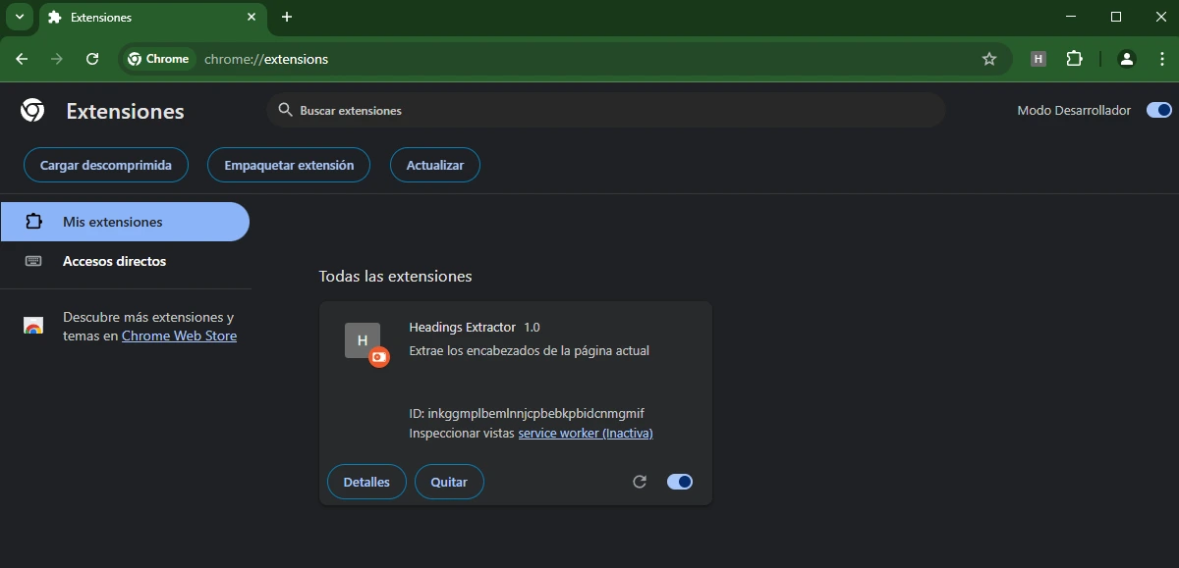Open the three-dot Chrome menu
Viewport: 1179px width, 568px height.
[1161, 59]
